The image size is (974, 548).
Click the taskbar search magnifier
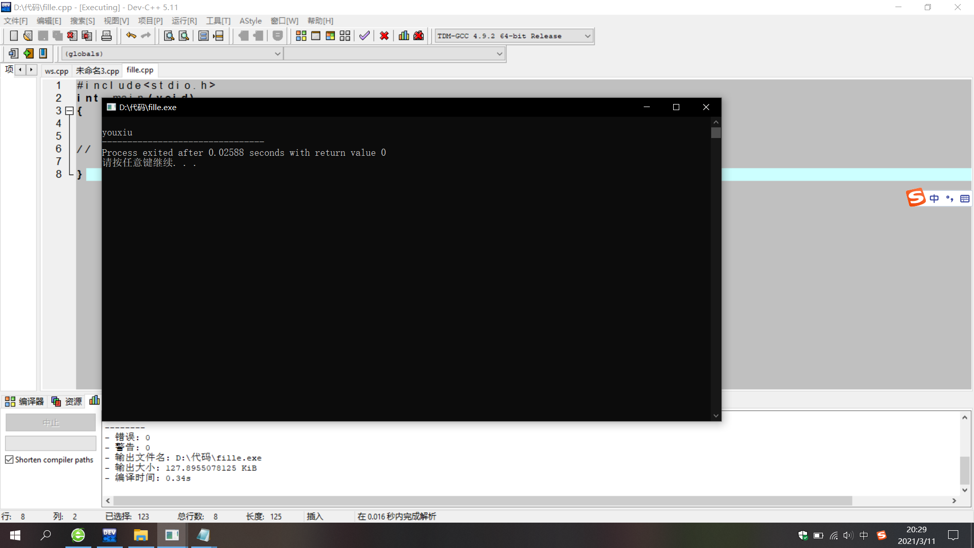[x=46, y=535]
